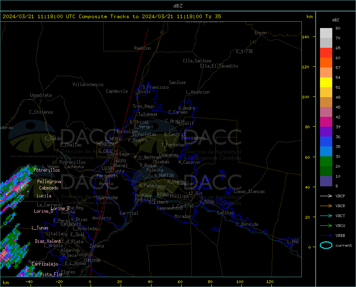The height and width of the screenshot is (287, 356).
Task: Click the L_Tunas label in pink text
Action: tap(40, 228)
